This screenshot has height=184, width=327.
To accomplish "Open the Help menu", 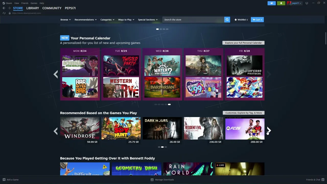I will 42,3.
